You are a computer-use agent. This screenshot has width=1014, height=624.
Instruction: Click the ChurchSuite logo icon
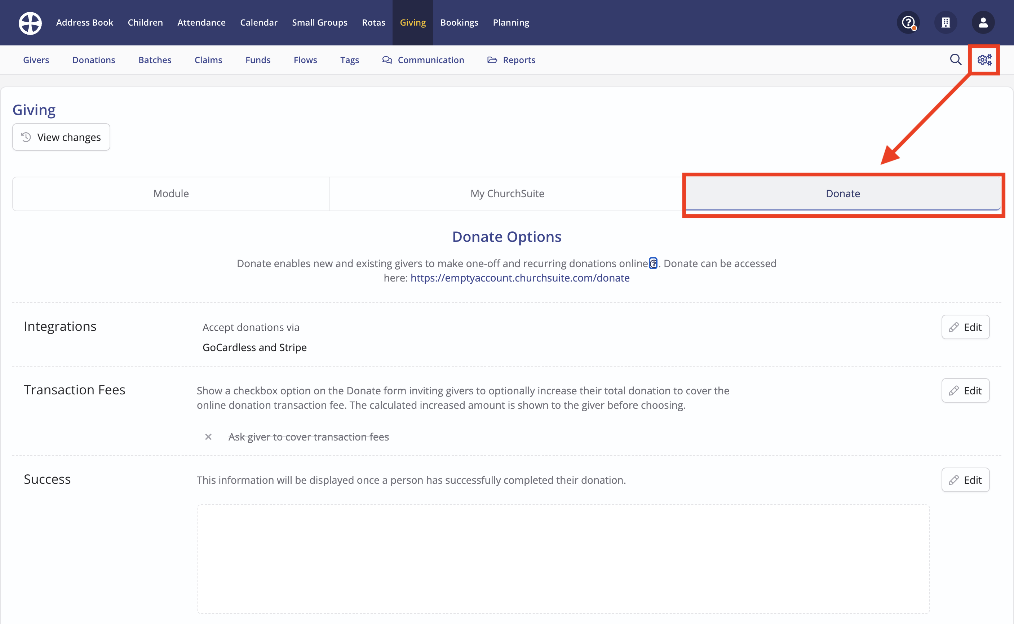pyautogui.click(x=30, y=23)
